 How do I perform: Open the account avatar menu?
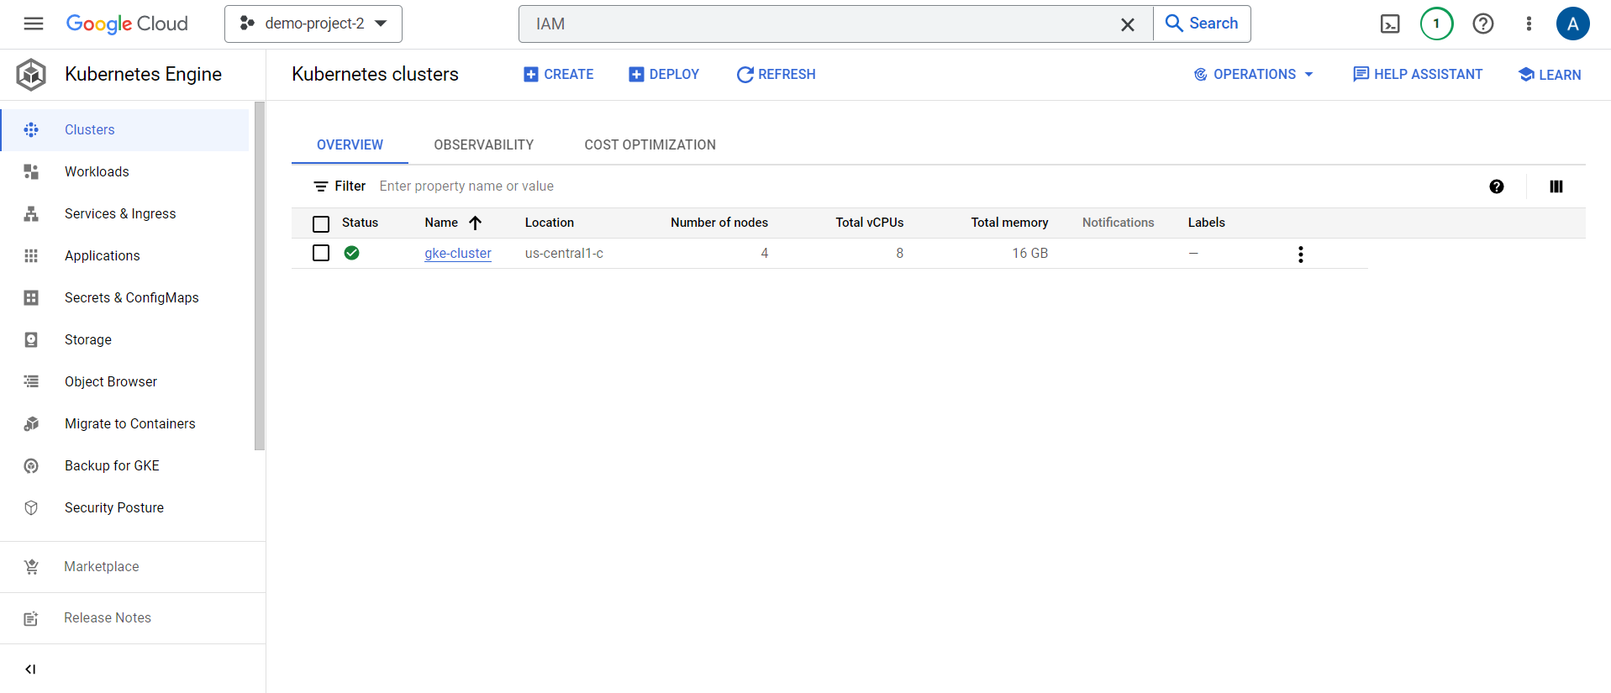pos(1572,24)
